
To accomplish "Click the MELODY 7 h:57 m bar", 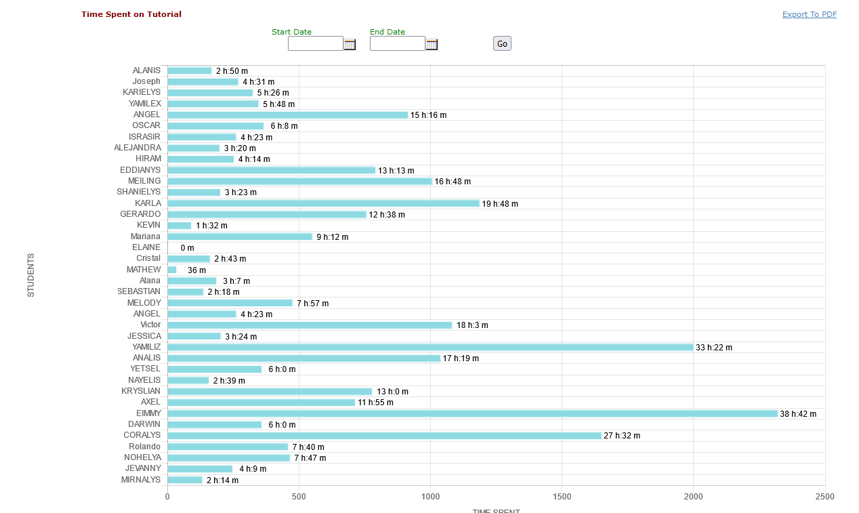I will pyautogui.click(x=230, y=303).
